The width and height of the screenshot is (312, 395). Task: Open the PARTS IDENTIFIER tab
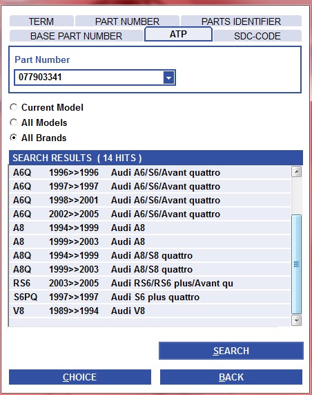(x=241, y=21)
